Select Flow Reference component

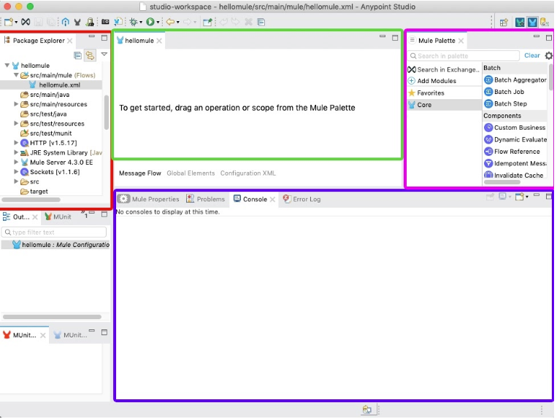point(512,152)
